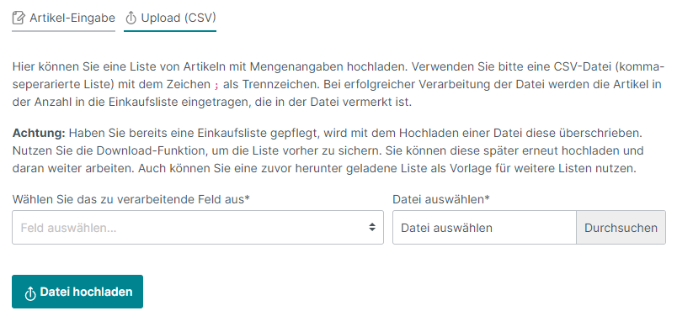The image size is (693, 316).
Task: Click the Durchsuchen button
Action: pyautogui.click(x=621, y=227)
